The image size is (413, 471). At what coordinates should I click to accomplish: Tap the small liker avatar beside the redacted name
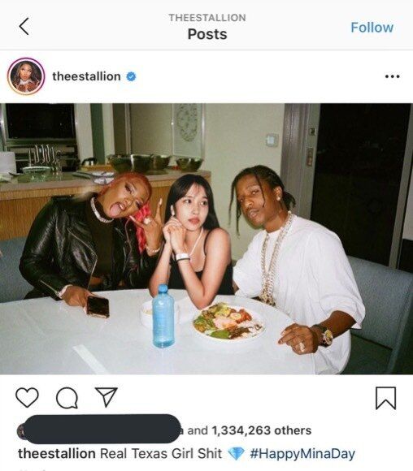[x=20, y=431]
